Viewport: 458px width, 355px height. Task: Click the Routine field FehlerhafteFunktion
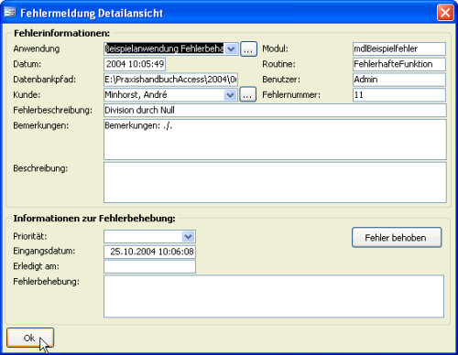[399, 64]
